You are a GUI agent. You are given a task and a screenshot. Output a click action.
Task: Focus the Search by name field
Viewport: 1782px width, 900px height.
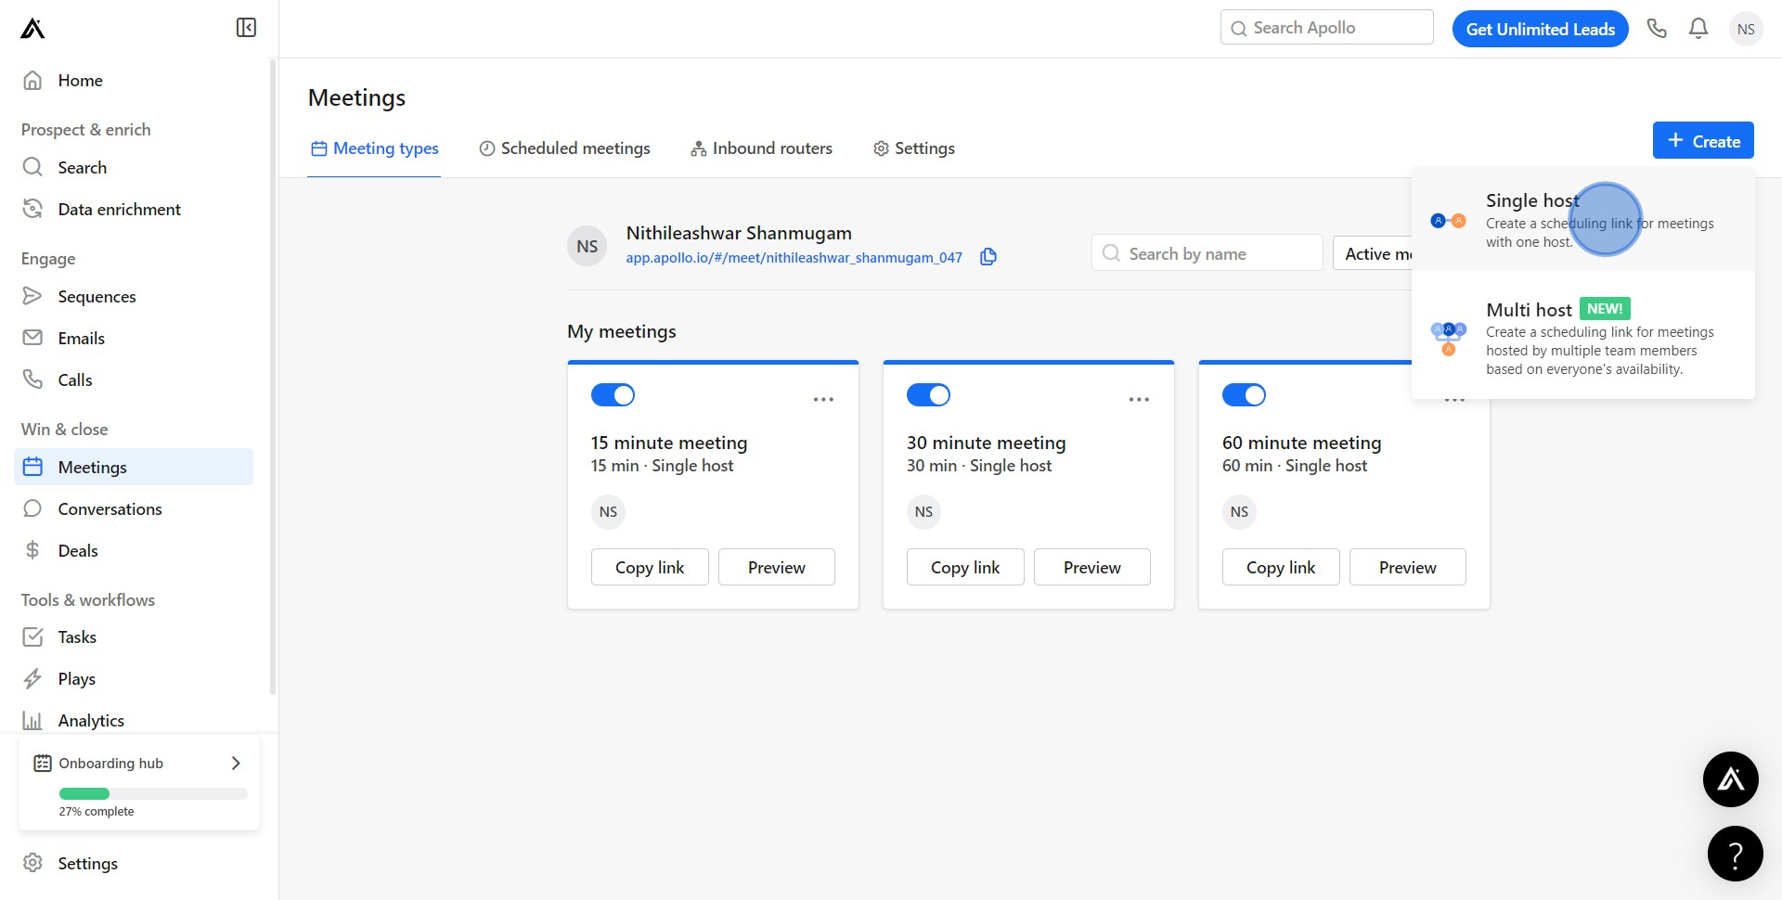tap(1207, 253)
